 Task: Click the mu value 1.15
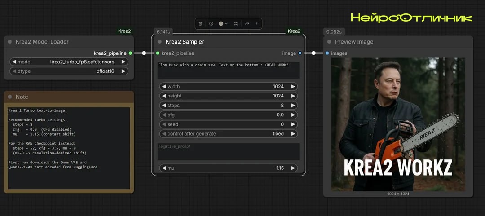pyautogui.click(x=280, y=168)
